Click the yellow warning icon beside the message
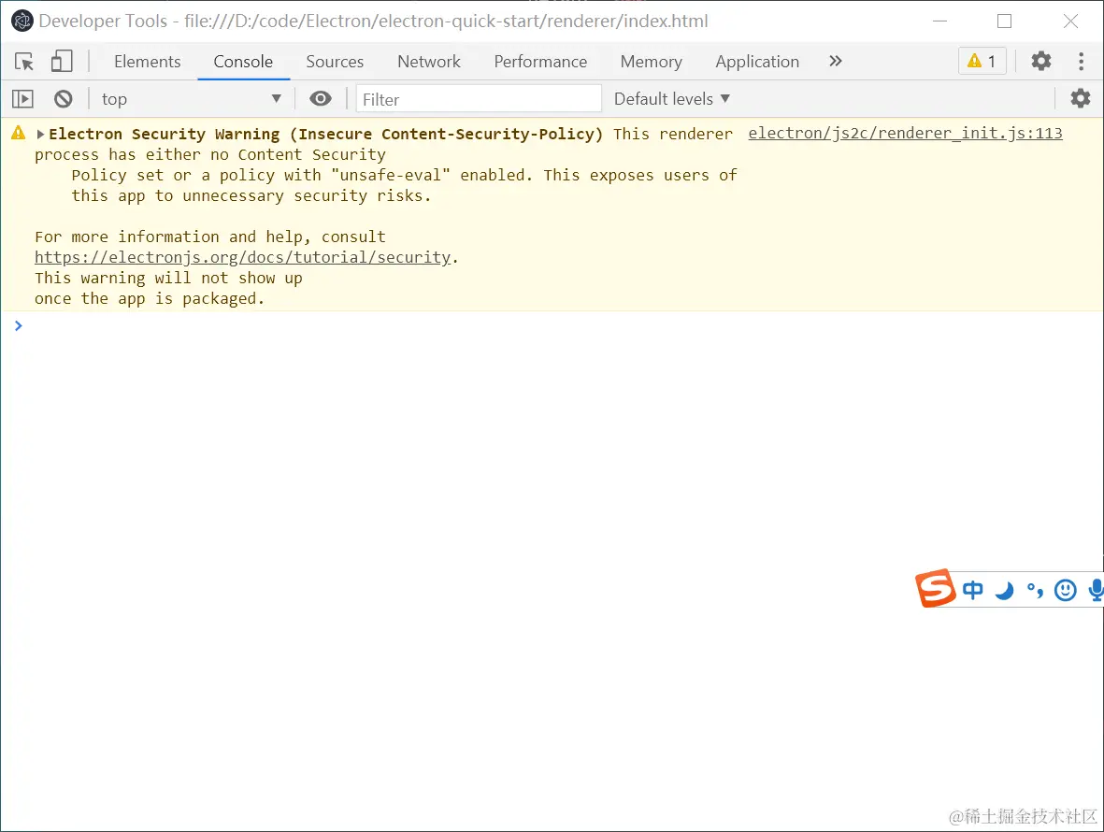Screen dimensions: 1104x832 19,133
